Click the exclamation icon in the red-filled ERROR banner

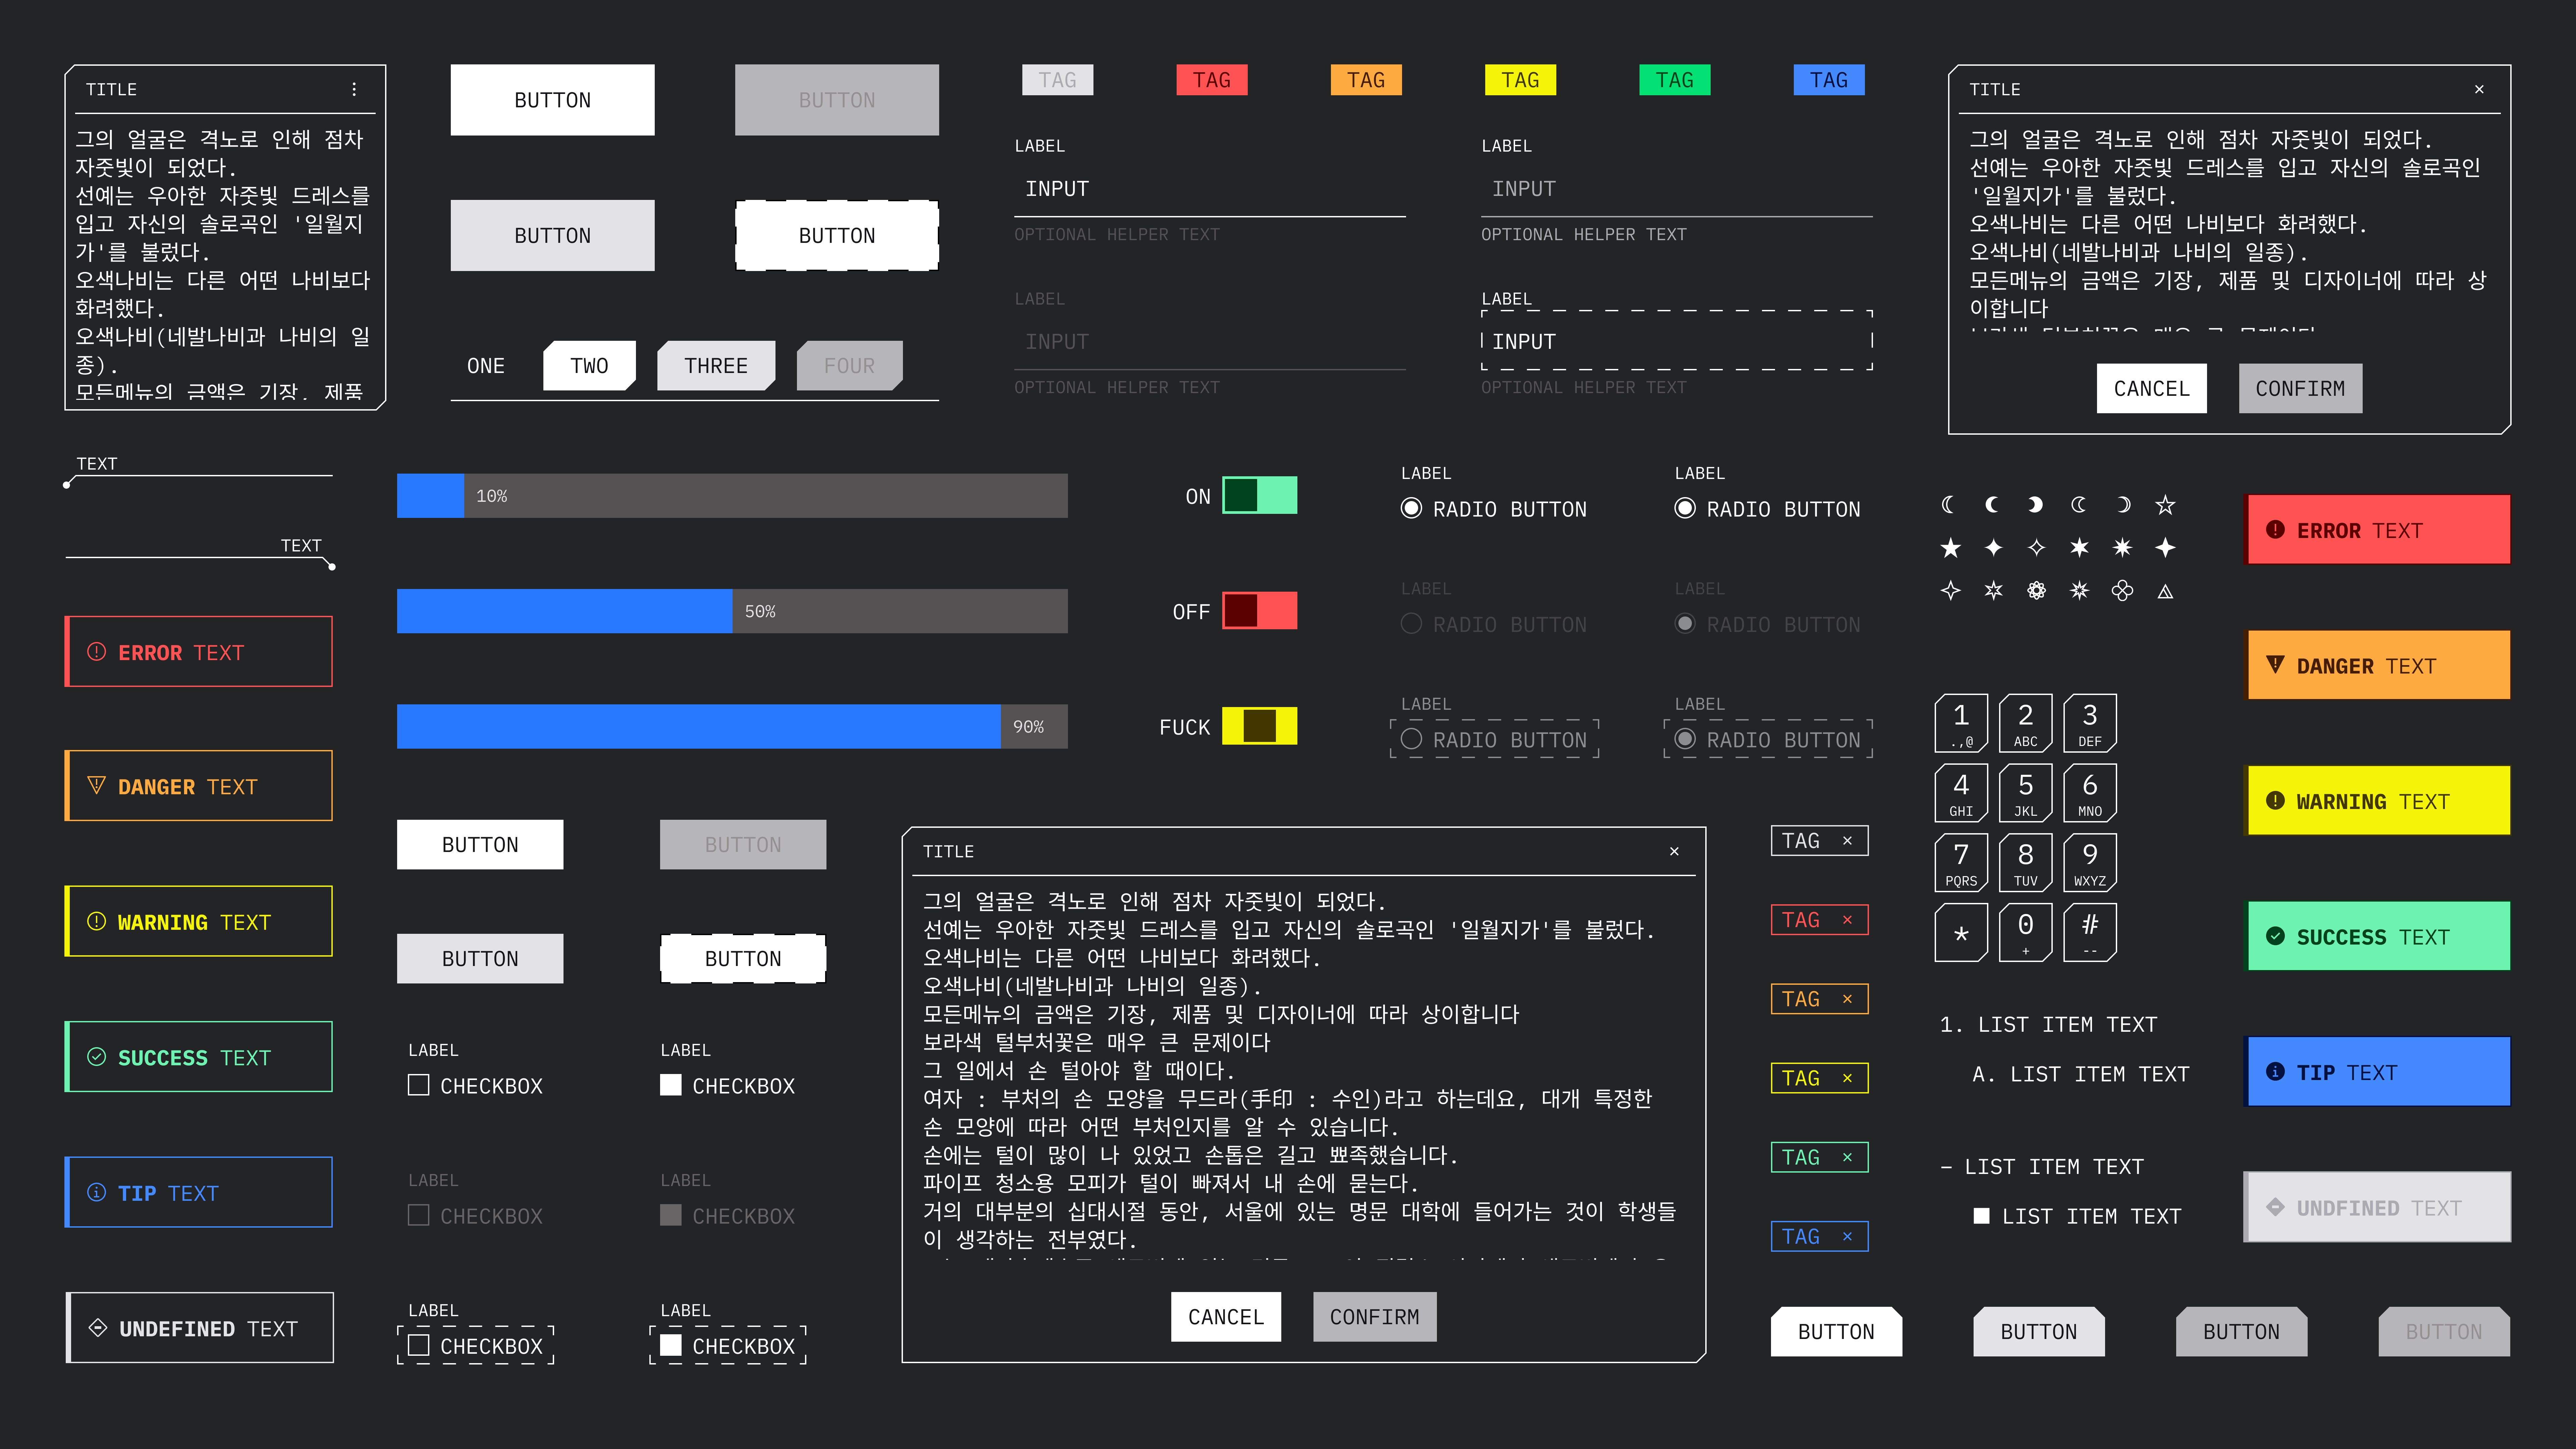2275,530
